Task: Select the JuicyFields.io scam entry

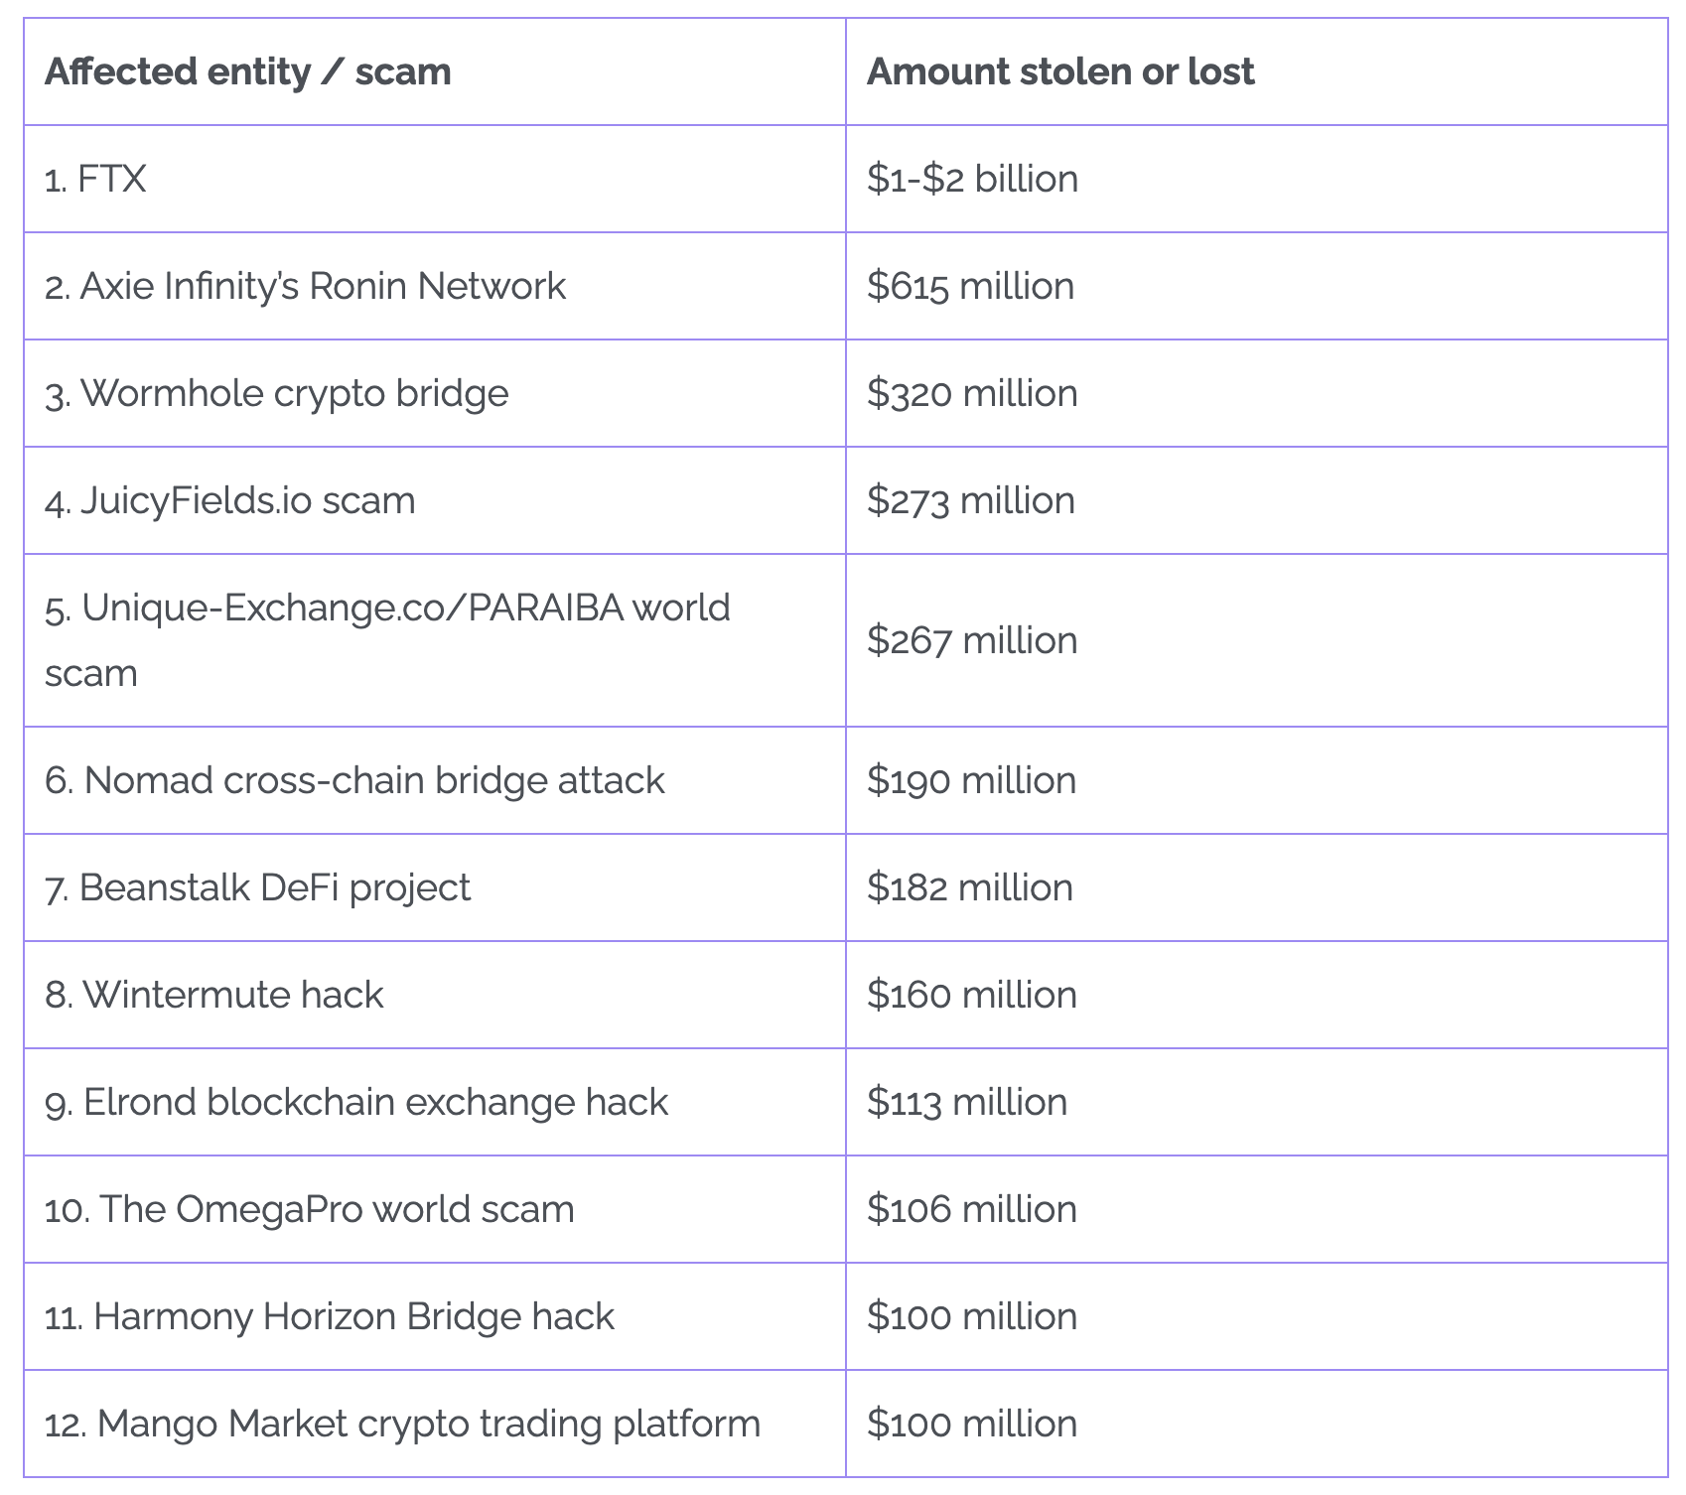Action: (229, 500)
